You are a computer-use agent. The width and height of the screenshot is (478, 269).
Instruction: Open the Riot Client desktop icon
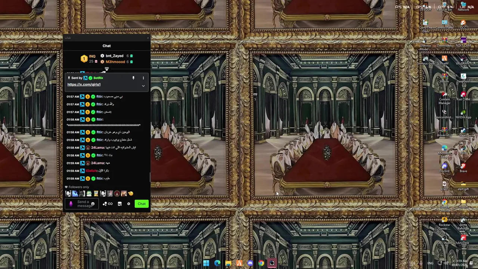(463, 96)
